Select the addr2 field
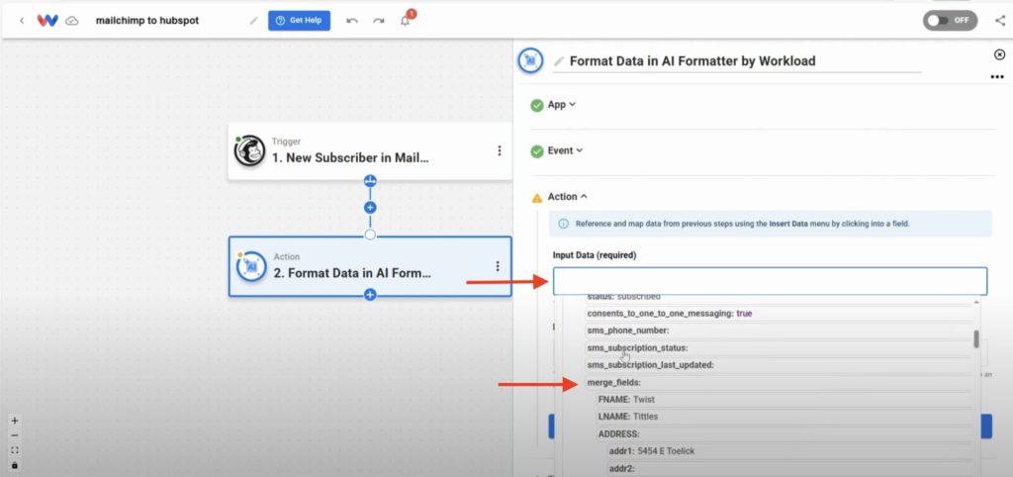 click(790, 469)
